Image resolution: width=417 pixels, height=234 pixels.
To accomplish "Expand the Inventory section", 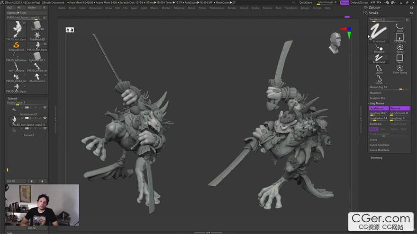I will click(x=376, y=157).
